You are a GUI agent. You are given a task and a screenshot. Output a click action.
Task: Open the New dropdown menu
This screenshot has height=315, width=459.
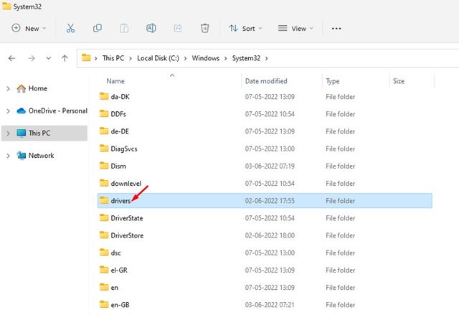point(29,28)
